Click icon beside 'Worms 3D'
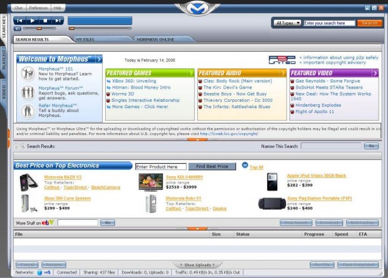This screenshot has height=278, width=388. 108,94
